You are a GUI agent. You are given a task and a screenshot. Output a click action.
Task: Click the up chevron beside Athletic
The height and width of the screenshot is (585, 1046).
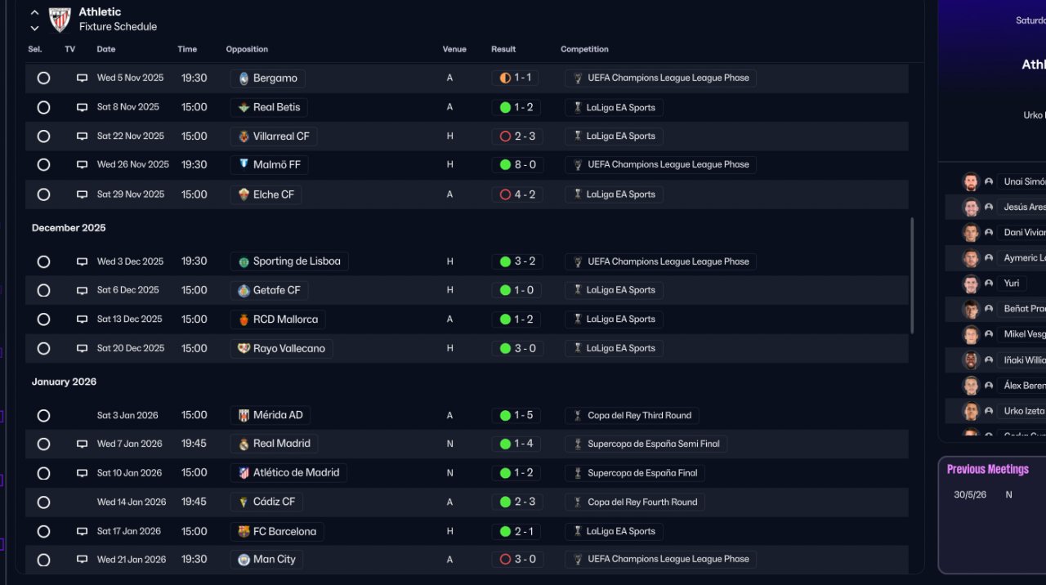(34, 12)
